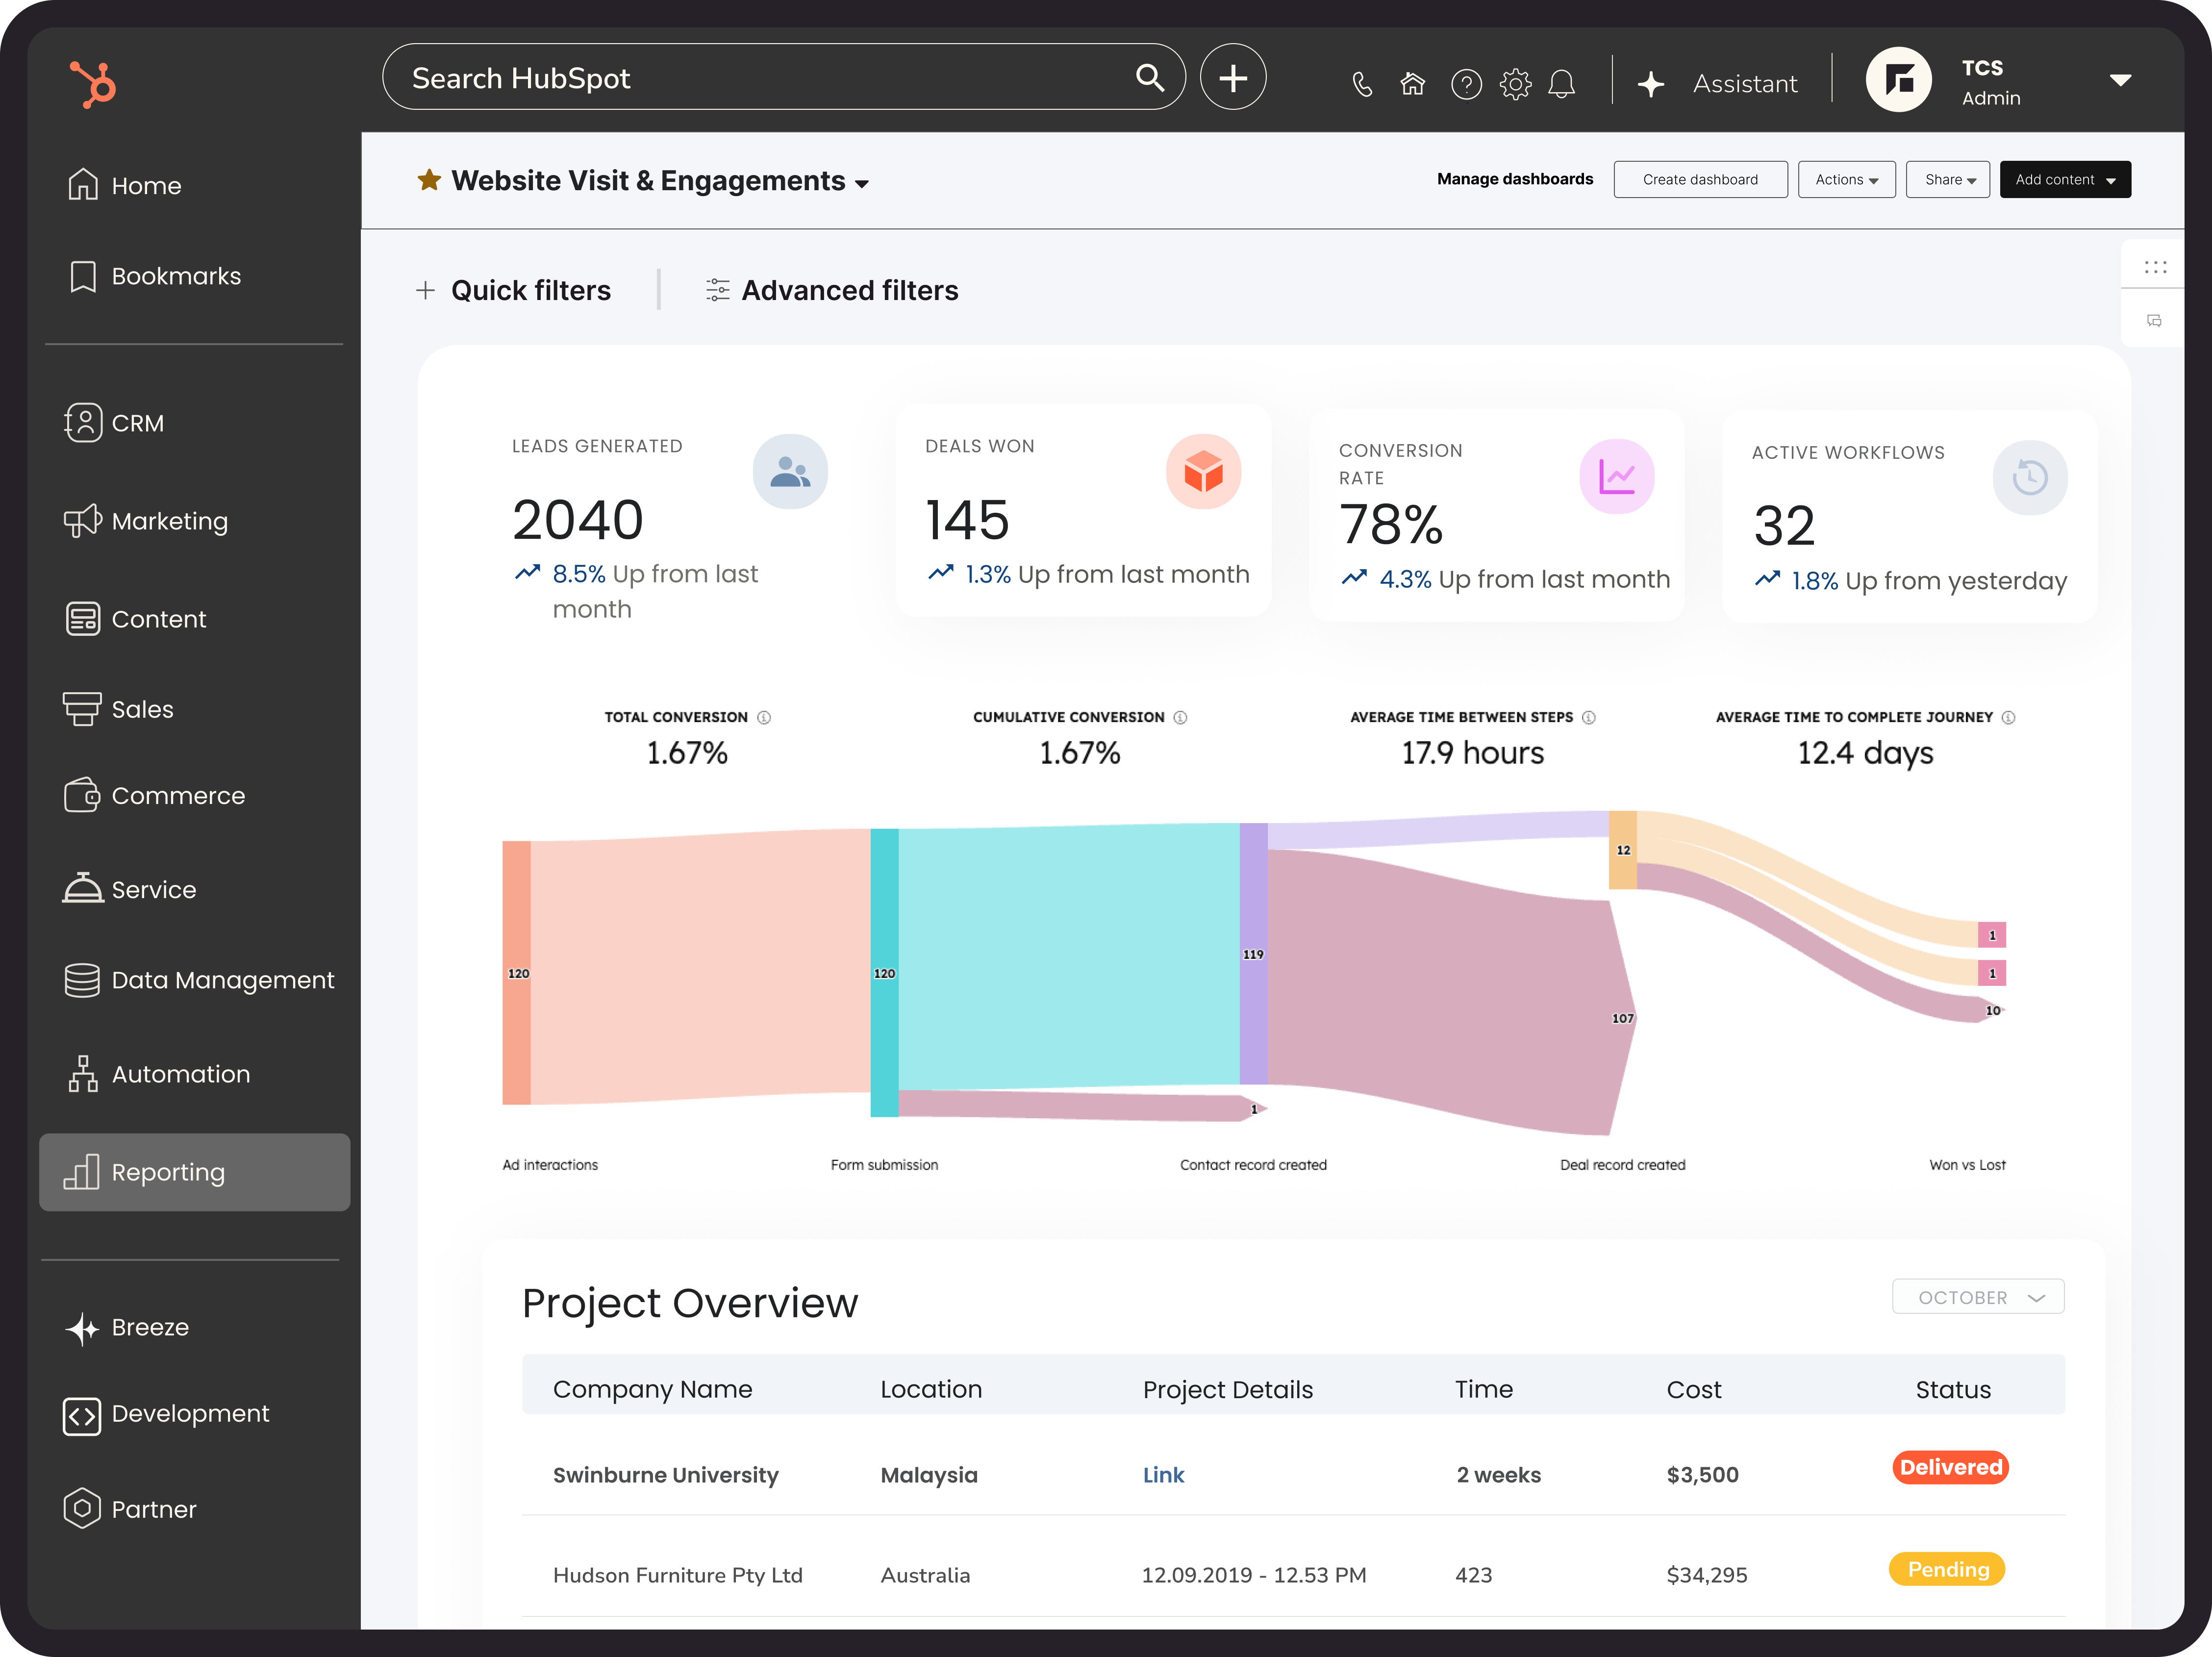This screenshot has height=1657, width=2212.
Task: Open the settings gear icon
Action: [1516, 85]
